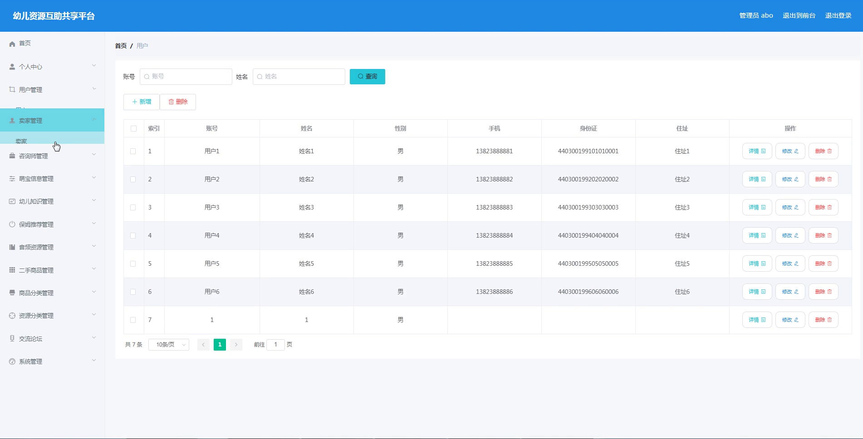Click 删除 button for row 用户6

(x=823, y=292)
